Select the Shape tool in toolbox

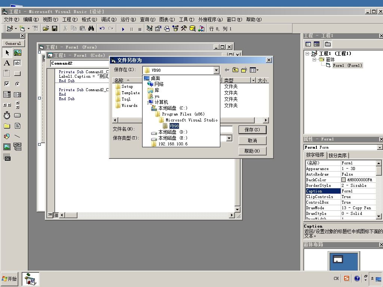(7, 136)
